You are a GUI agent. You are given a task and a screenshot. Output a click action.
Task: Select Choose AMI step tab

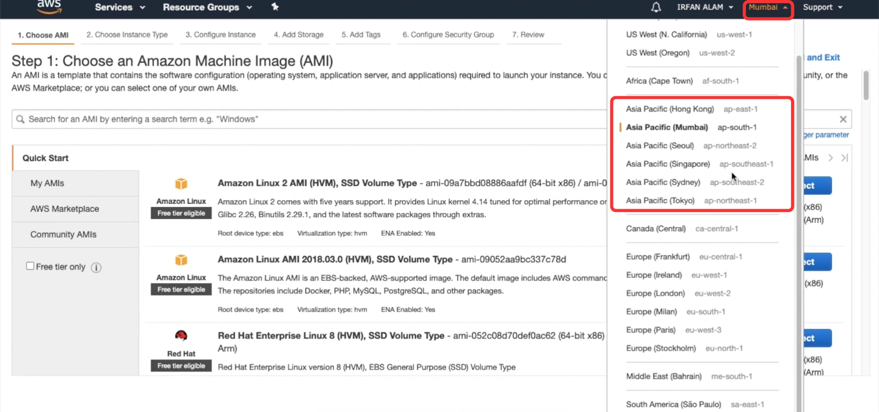(43, 35)
